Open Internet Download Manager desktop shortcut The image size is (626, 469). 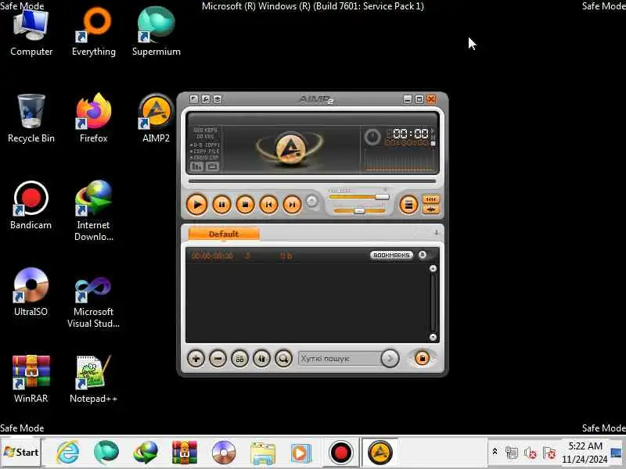pos(93,211)
